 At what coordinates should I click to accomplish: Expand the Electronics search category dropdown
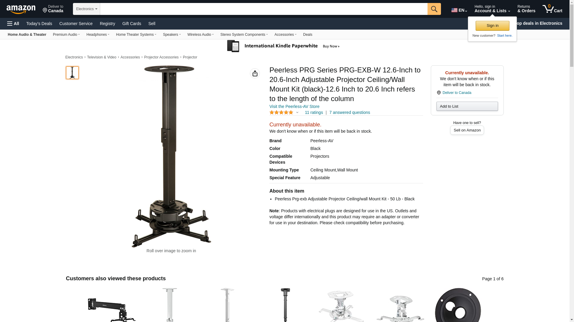click(x=86, y=9)
